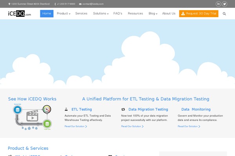The width and height of the screenshot is (235, 156).
Task: Click the clouds hero banner image
Action: coord(117,54)
